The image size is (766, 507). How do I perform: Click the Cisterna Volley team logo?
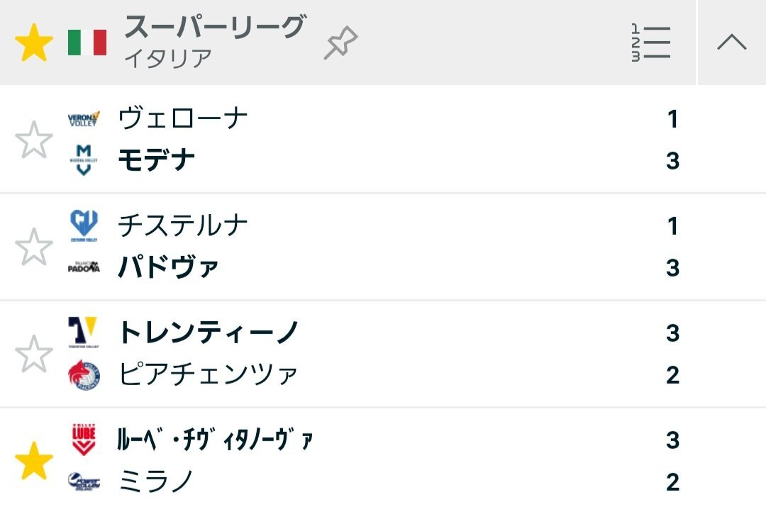[84, 225]
